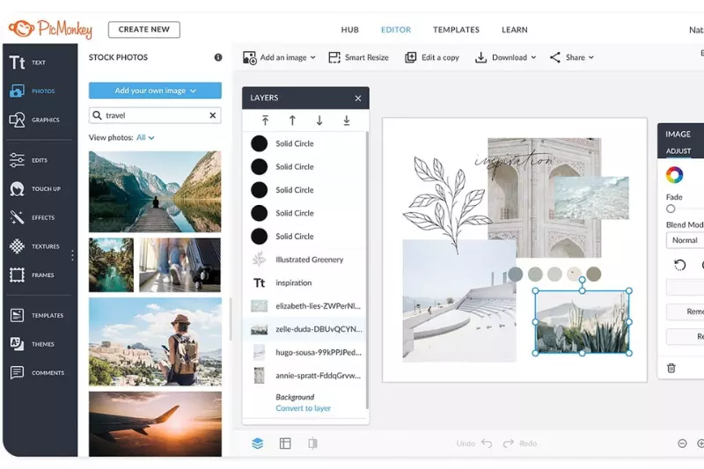Click in the travel search field

tap(155, 115)
